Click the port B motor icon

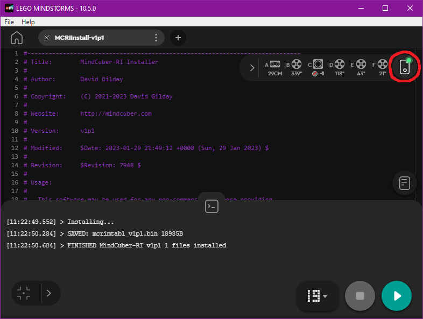(x=297, y=65)
